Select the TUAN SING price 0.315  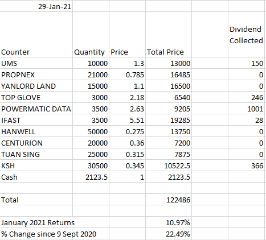127,154
